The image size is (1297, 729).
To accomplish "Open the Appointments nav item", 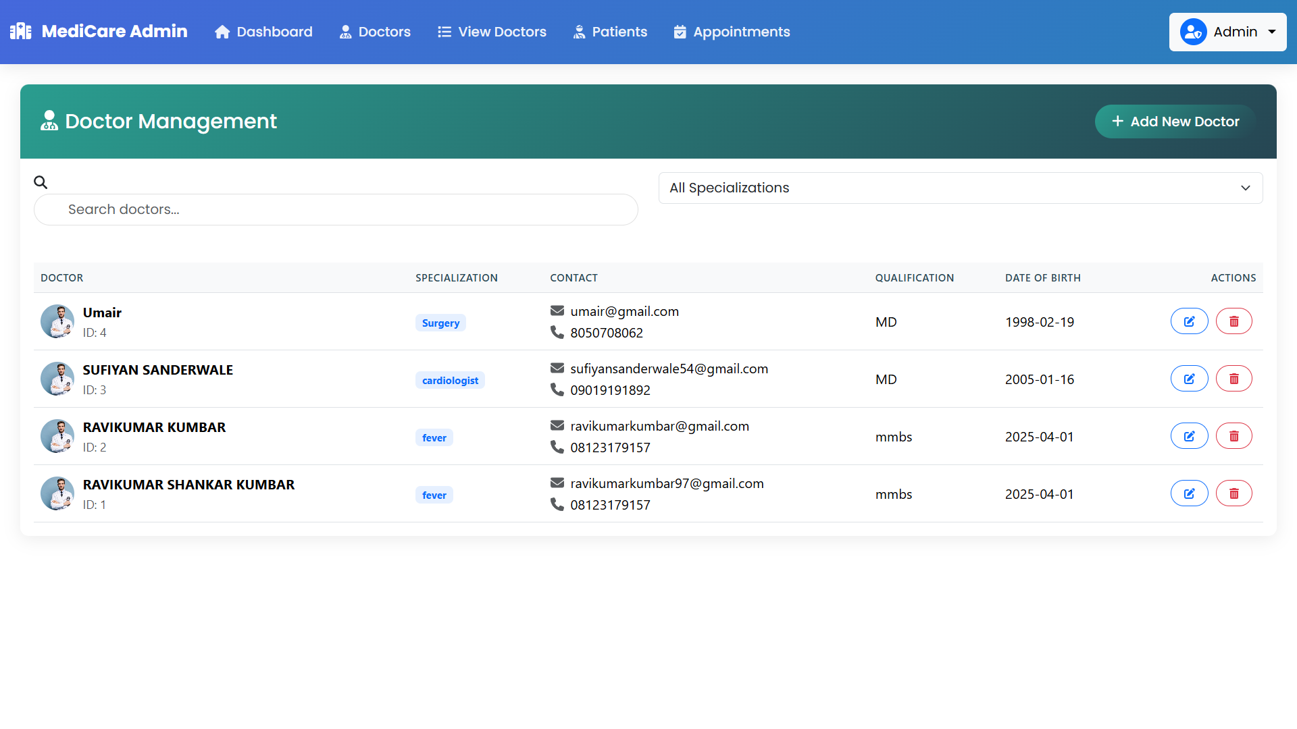I will pyautogui.click(x=732, y=32).
